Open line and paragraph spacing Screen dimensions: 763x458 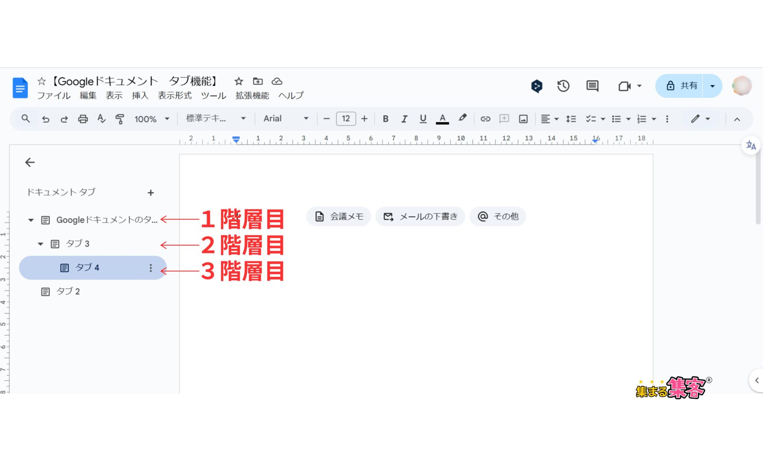coord(571,119)
